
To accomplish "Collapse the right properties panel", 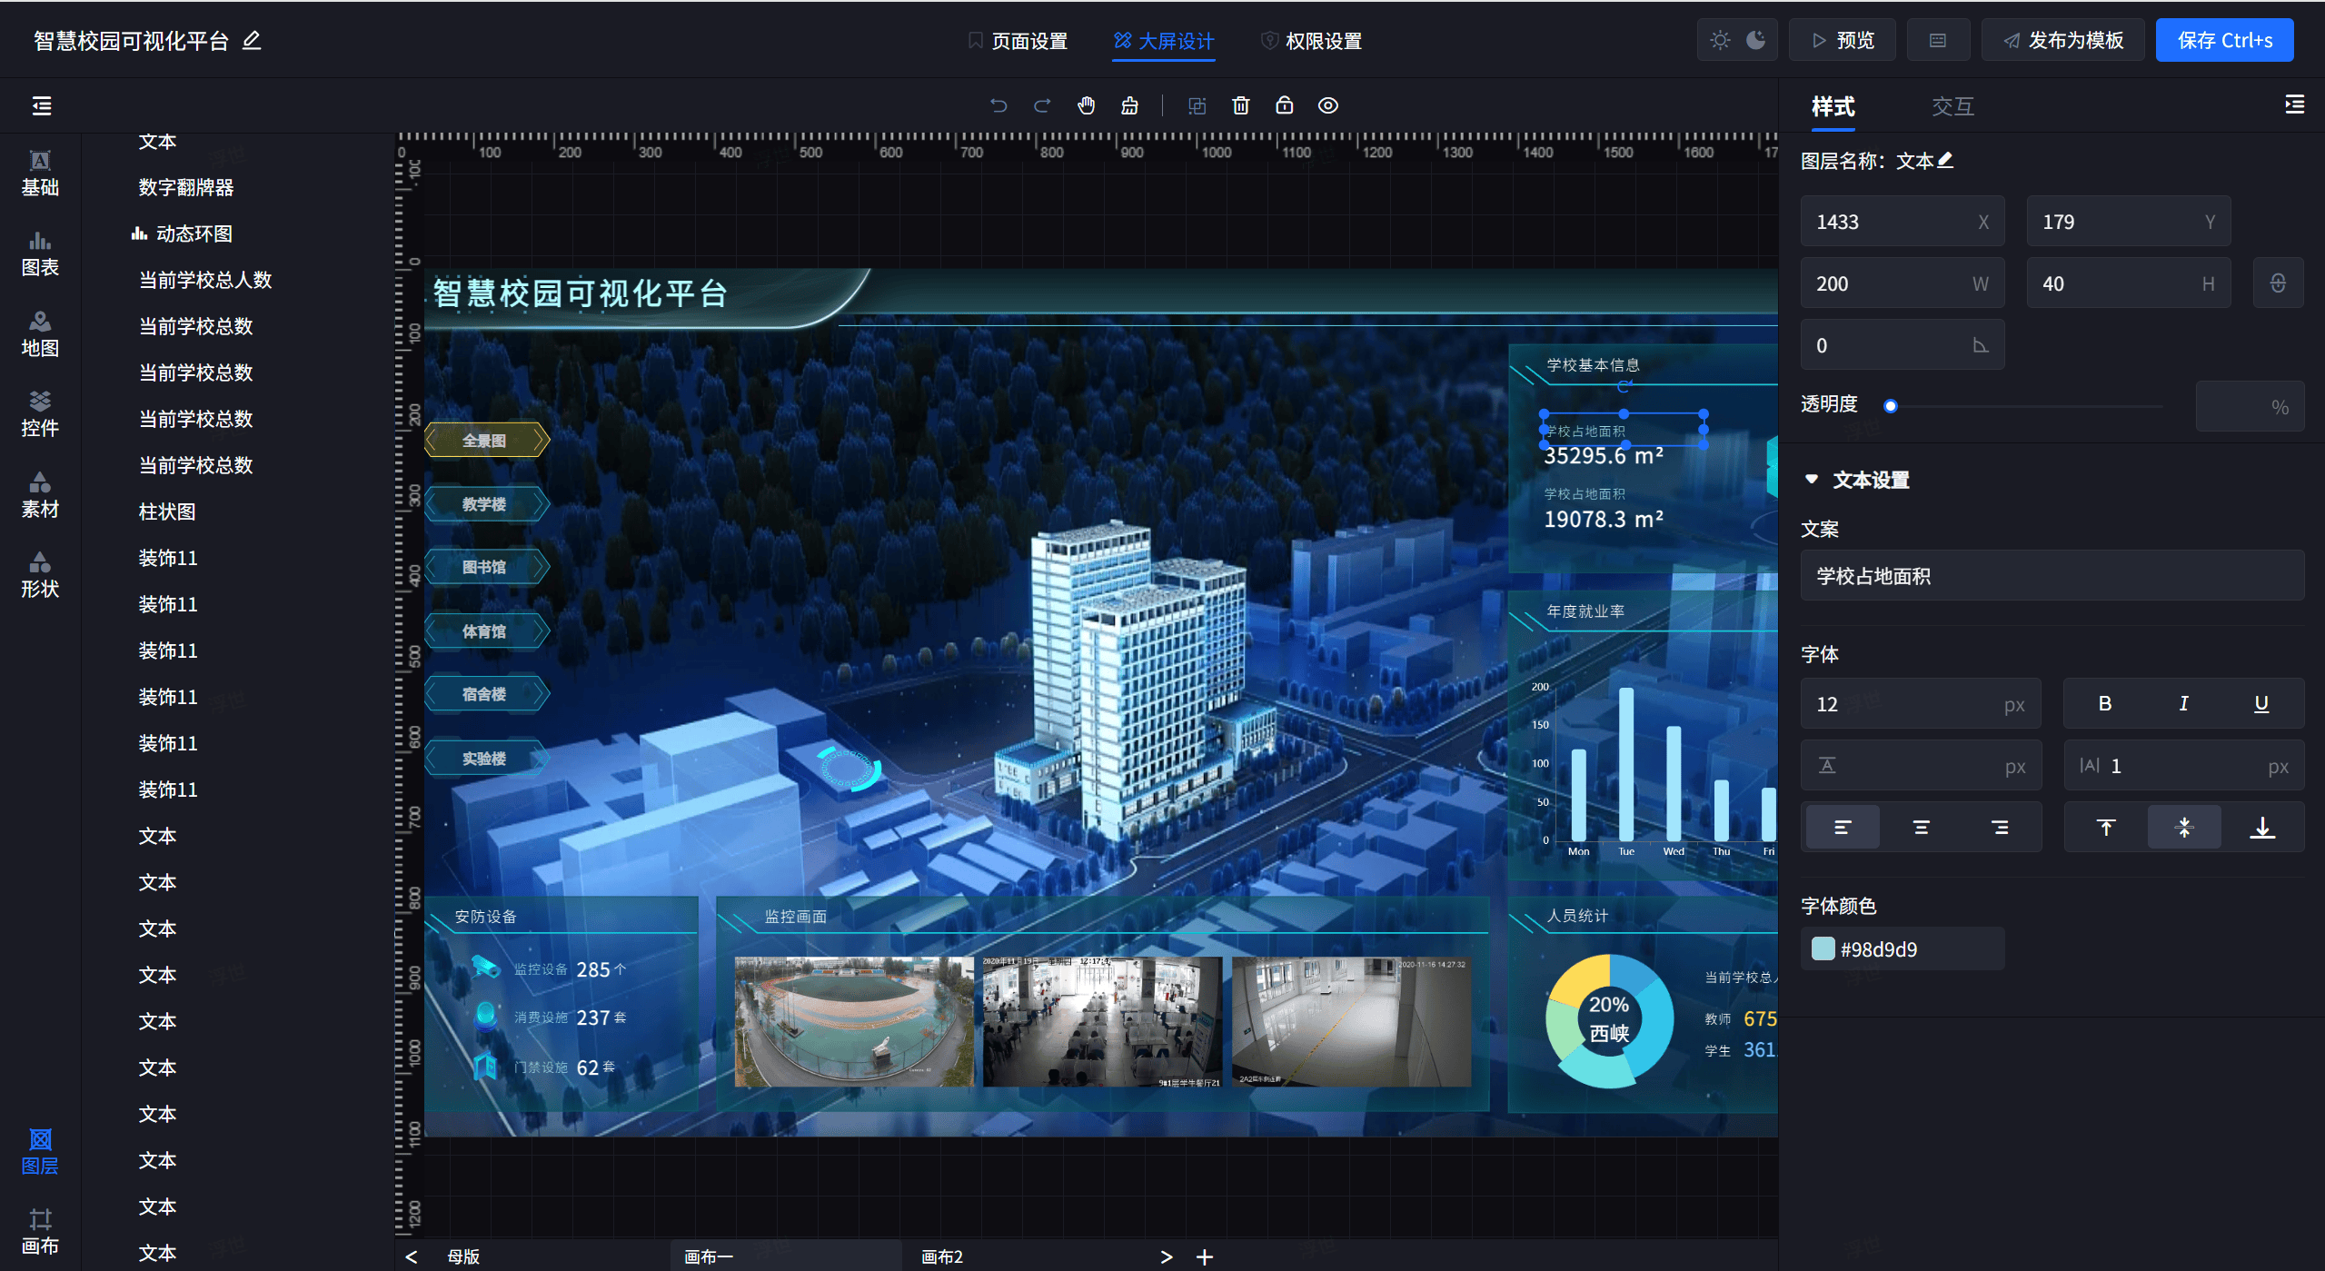I will click(2294, 105).
